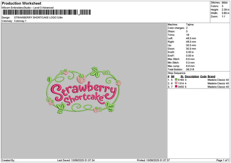231x163 pixels.
Task: Click the Min Stitch value 0.3 mm
Action: (x=190, y=63)
